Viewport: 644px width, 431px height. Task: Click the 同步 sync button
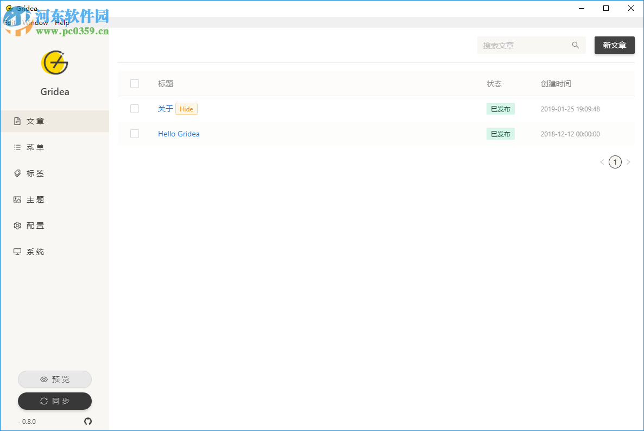click(55, 401)
